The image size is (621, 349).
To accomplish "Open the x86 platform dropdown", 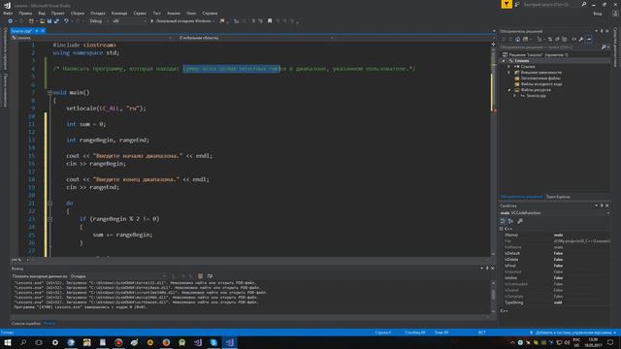I will pyautogui.click(x=129, y=21).
